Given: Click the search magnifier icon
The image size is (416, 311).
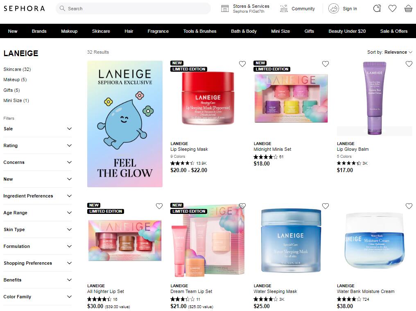Looking at the screenshot, I should [x=62, y=9].
